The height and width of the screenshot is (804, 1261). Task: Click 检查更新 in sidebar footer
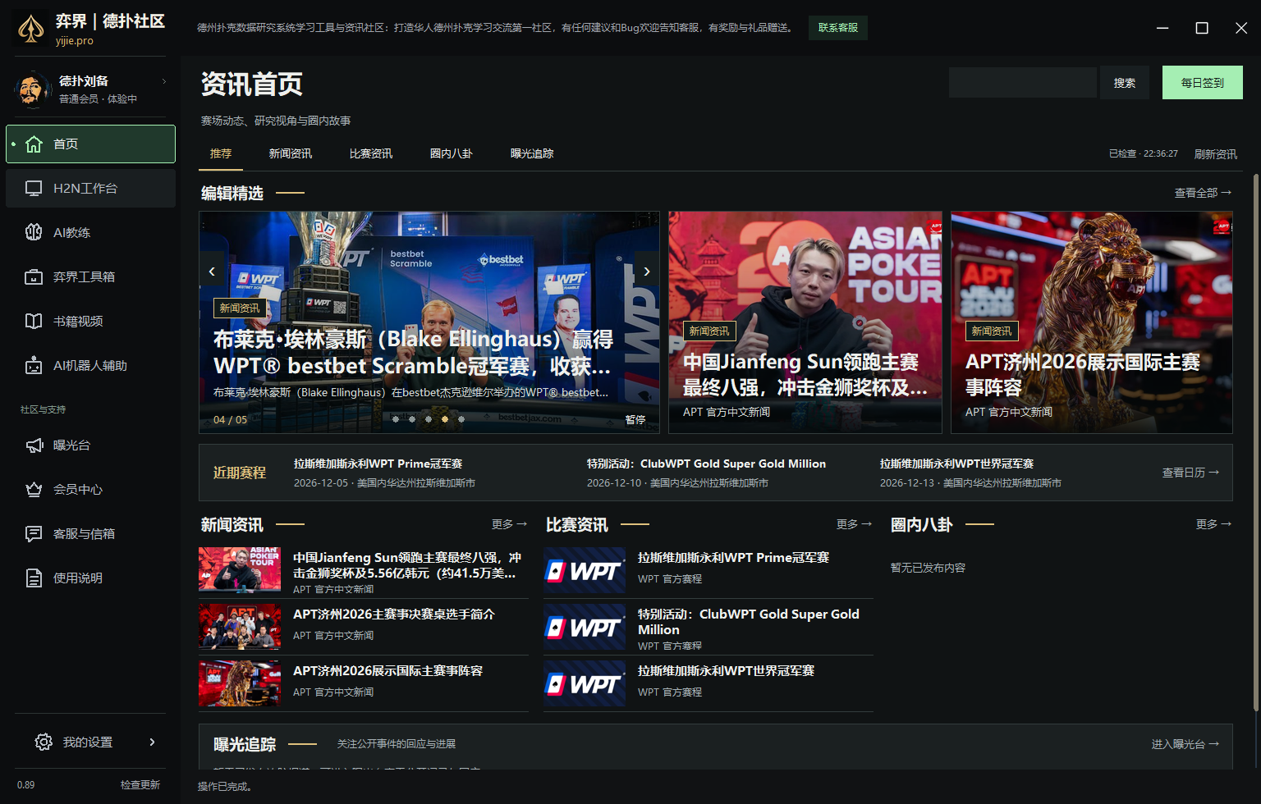[x=140, y=785]
